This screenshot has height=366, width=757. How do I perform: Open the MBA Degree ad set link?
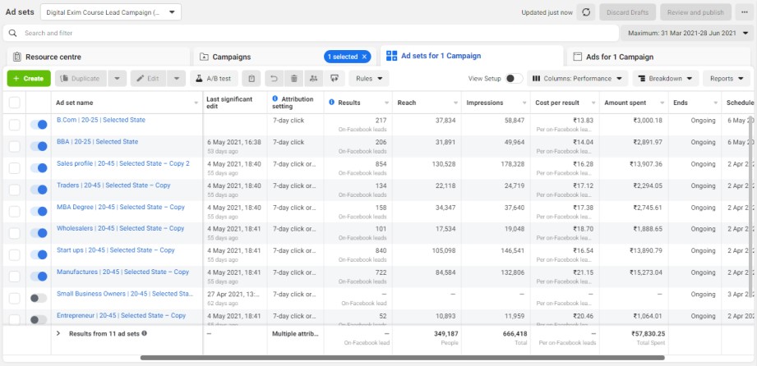(121, 207)
